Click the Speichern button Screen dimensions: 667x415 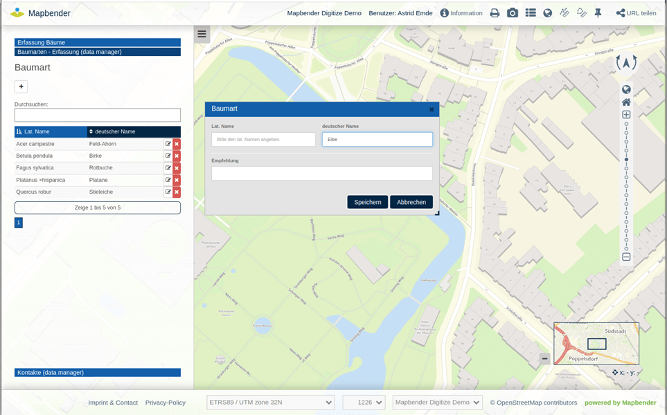coord(368,202)
